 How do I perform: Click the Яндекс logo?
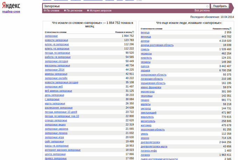(11, 5)
